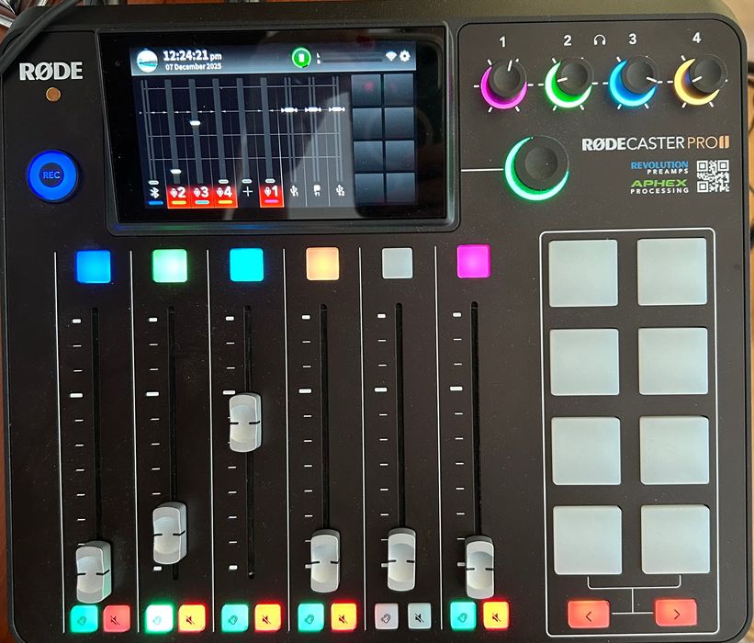Hit the second-row left physical SMART pad
Image resolution: width=754 pixels, height=643 pixels.
(x=584, y=362)
